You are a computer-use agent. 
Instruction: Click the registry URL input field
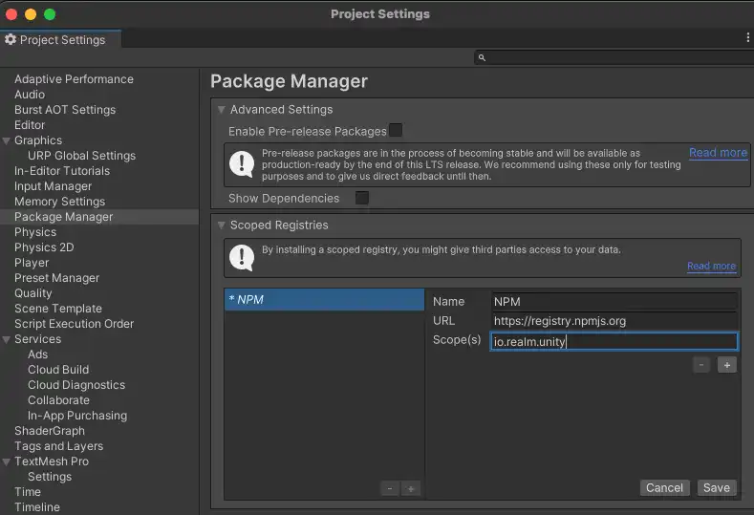pyautogui.click(x=614, y=321)
